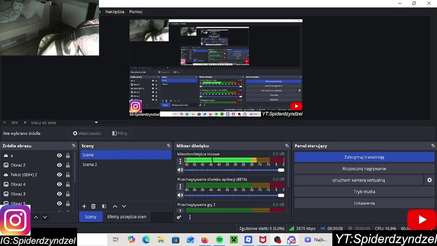The image size is (437, 246).
Task: Delete the selected scene with trash icon
Action: (93, 206)
